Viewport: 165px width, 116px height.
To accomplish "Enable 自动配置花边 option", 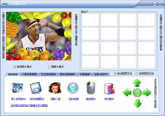I will tap(115, 74).
